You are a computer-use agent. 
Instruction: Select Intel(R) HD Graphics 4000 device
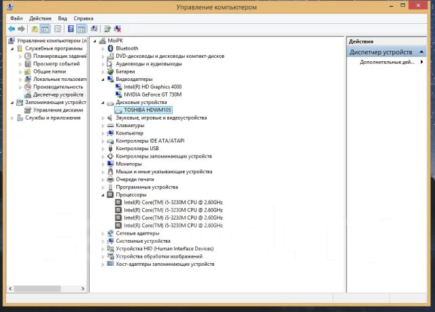point(152,87)
